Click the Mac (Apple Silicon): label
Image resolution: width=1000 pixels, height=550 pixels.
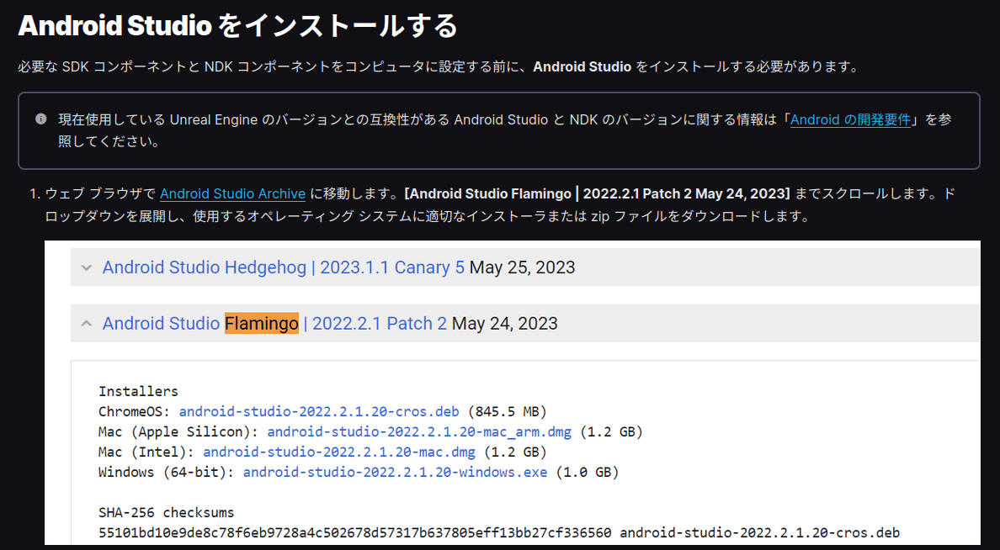pos(178,431)
